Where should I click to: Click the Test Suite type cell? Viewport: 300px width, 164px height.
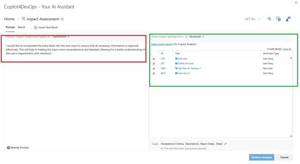click(268, 68)
